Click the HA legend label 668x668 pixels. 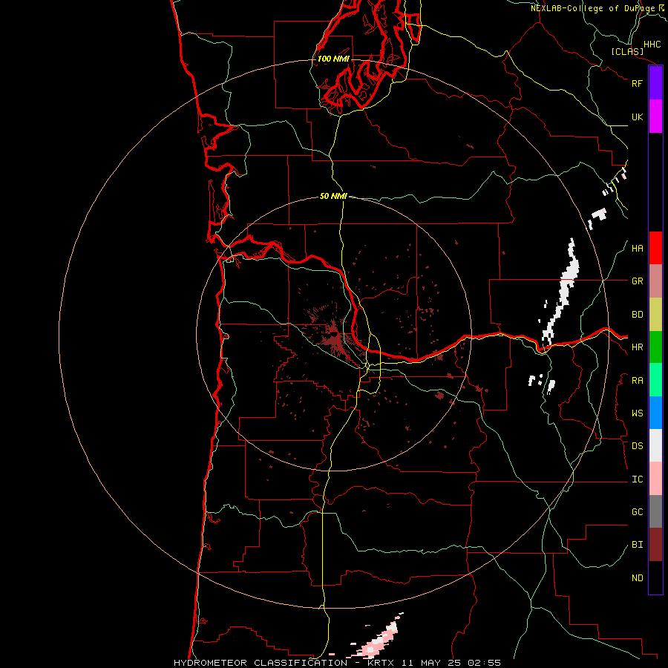(637, 249)
